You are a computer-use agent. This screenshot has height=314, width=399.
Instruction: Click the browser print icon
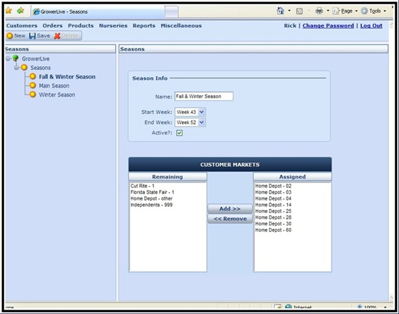pos(319,11)
